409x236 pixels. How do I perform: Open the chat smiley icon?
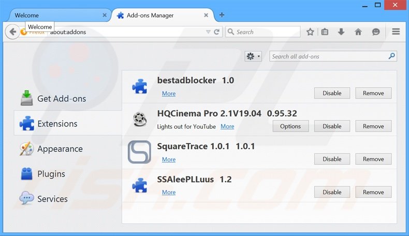(376, 32)
